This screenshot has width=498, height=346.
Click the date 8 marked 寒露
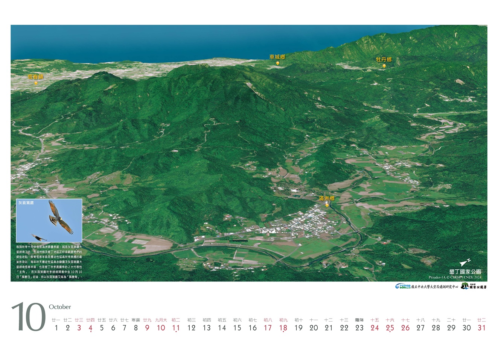click(x=136, y=328)
